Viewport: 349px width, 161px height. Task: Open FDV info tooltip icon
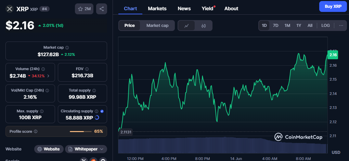coord(87,69)
